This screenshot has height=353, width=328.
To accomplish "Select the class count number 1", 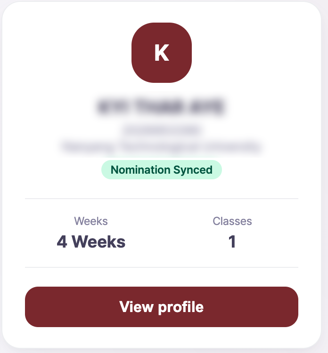I will 232,242.
